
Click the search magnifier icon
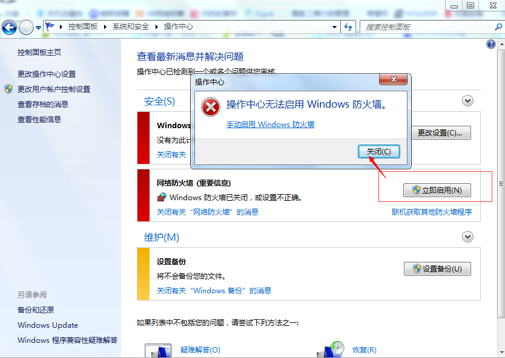click(498, 27)
